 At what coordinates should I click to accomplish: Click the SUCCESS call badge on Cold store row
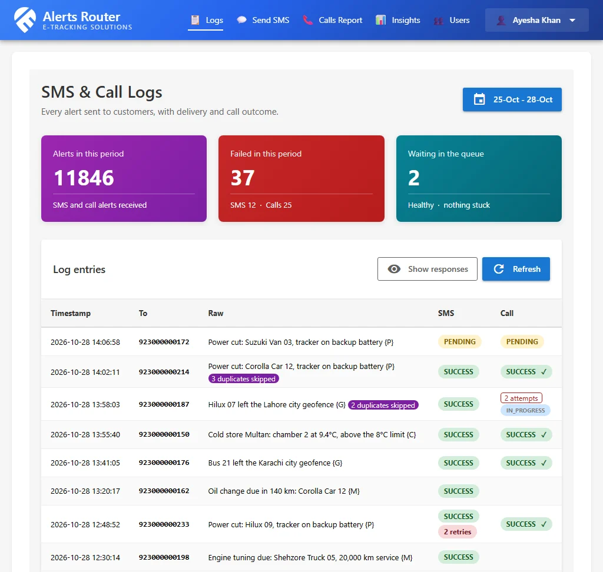click(526, 435)
